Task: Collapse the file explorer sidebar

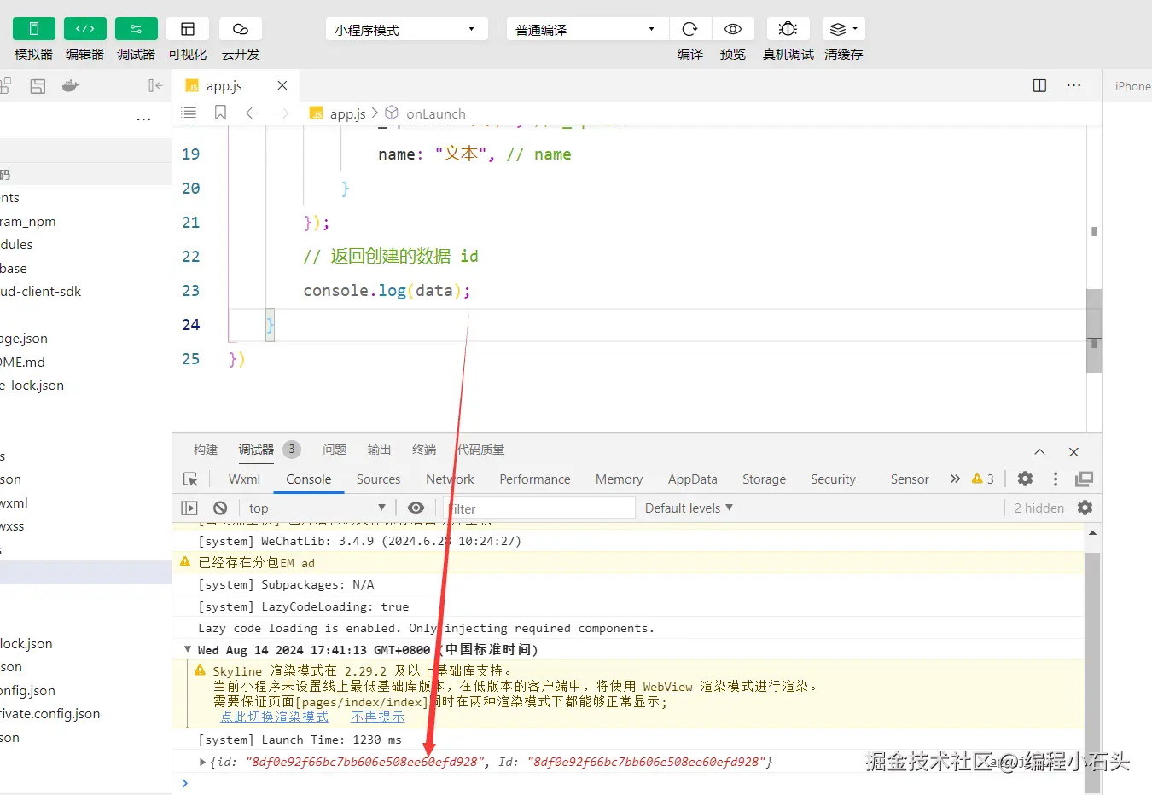Action: (155, 86)
